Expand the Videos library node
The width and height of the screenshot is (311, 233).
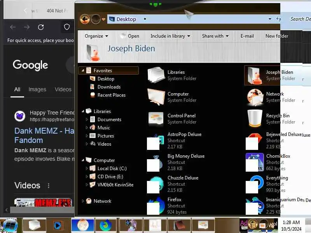click(x=87, y=144)
